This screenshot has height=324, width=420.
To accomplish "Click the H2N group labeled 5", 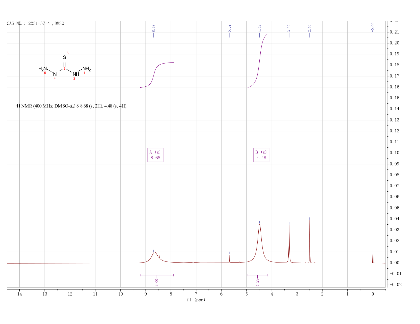I will pos(43,69).
